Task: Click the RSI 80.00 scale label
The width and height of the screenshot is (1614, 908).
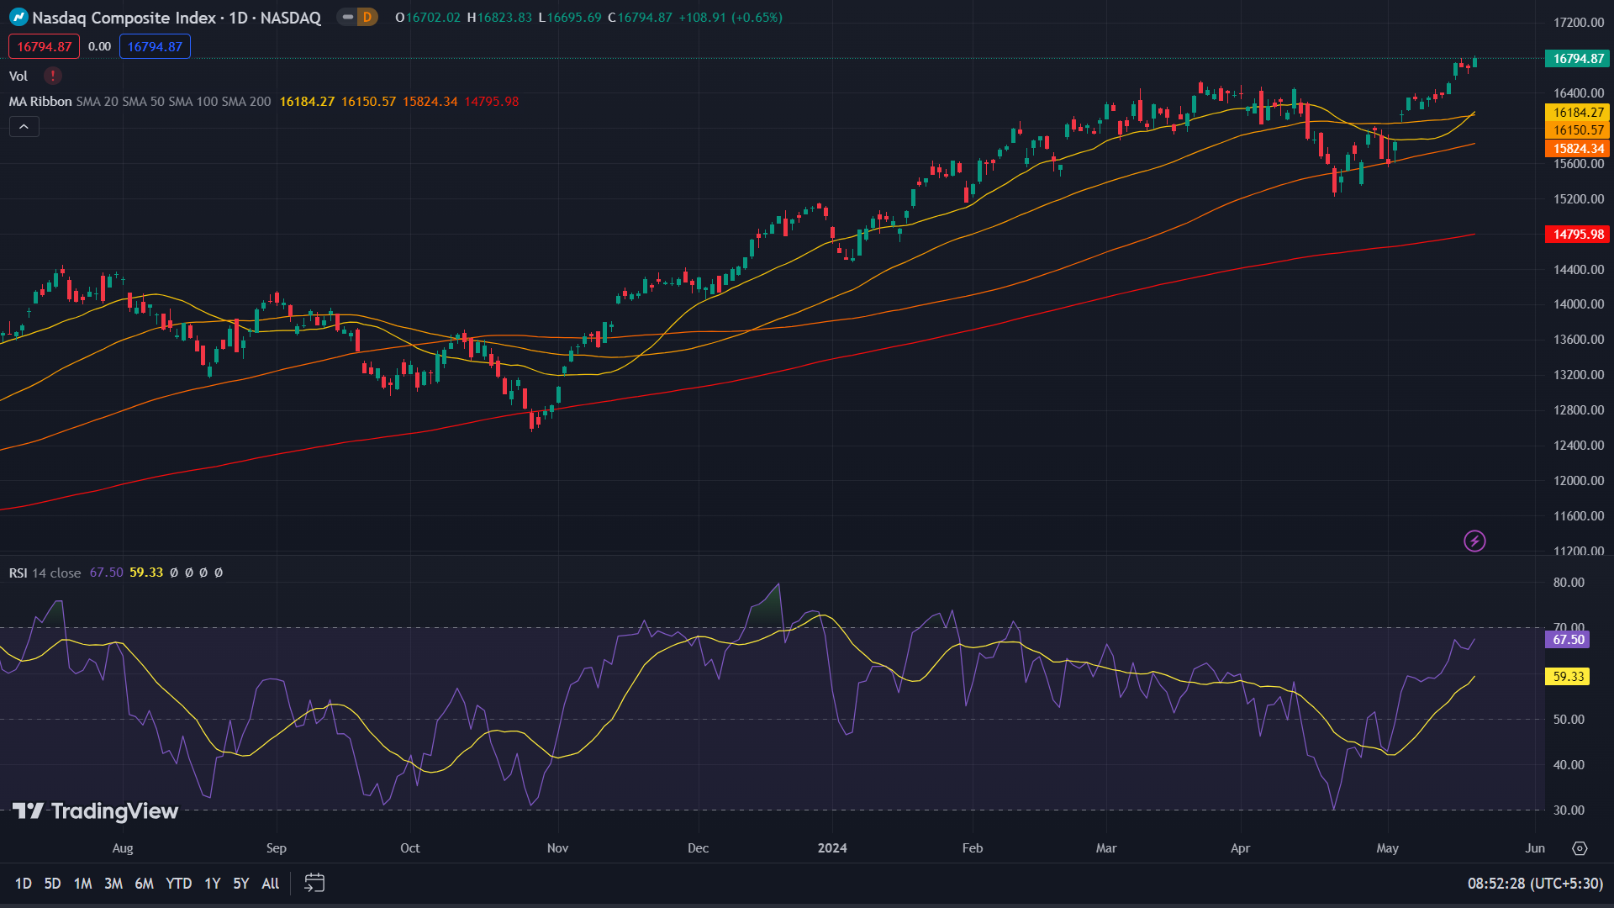Action: pyautogui.click(x=1569, y=583)
